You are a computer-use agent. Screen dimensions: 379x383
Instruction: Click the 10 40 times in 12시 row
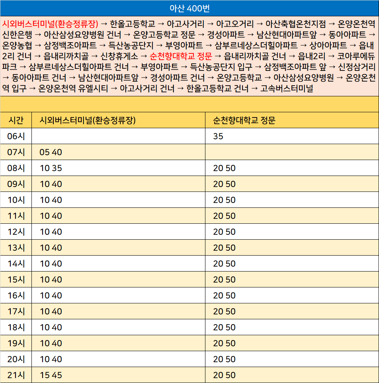[x=51, y=232]
